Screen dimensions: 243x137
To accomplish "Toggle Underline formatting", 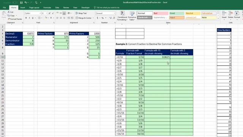I will click(x=33, y=18).
